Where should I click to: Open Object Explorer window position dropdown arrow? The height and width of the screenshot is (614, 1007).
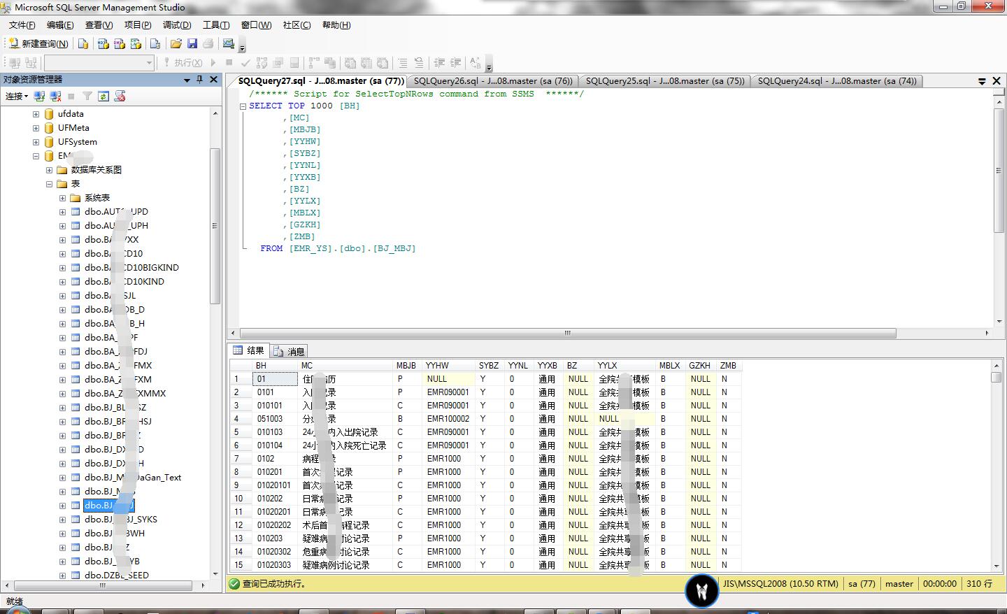(187, 80)
